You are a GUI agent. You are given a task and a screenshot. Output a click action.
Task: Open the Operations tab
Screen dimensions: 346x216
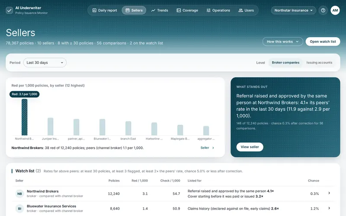(x=218, y=10)
